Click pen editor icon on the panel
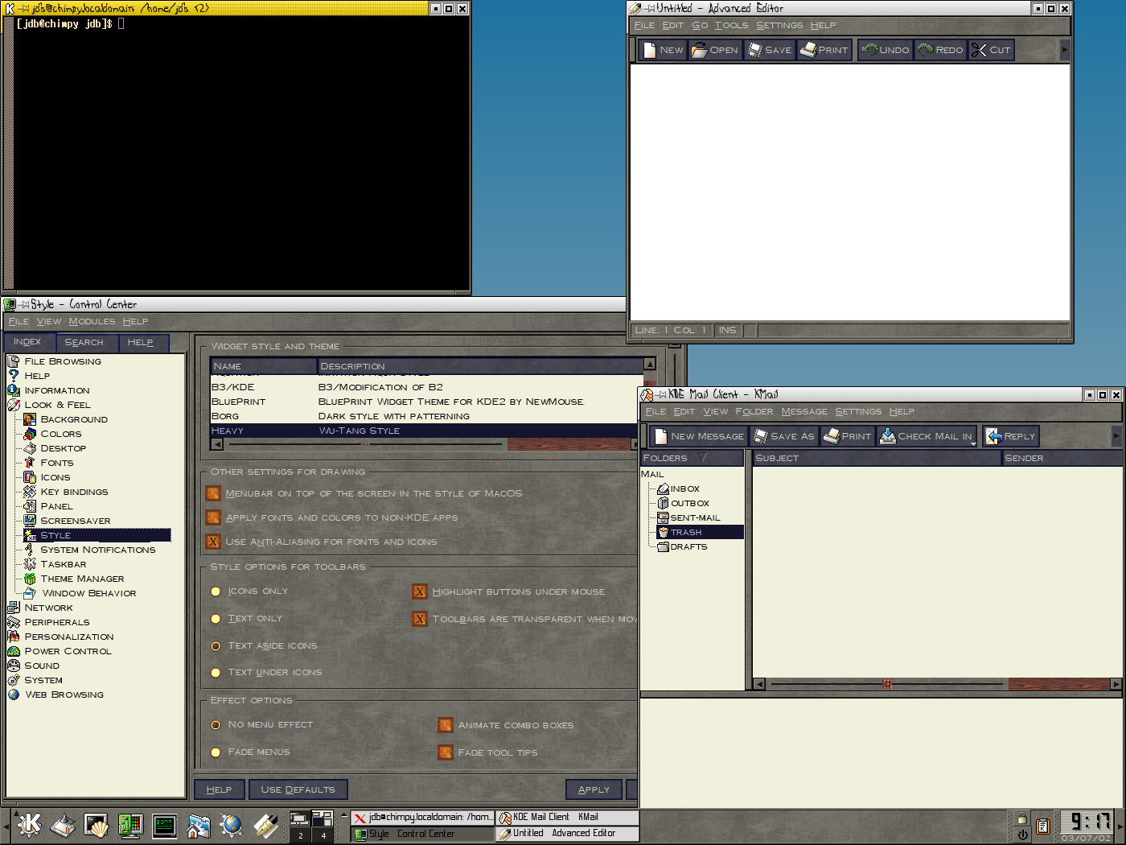Image resolution: width=1126 pixels, height=845 pixels. pos(265,825)
